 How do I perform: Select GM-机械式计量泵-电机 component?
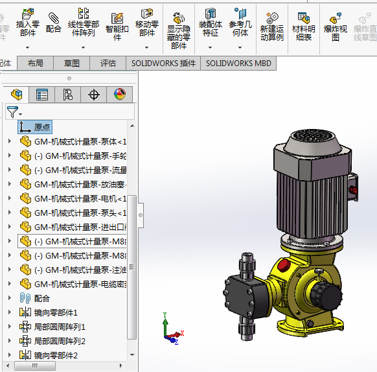tap(73, 198)
